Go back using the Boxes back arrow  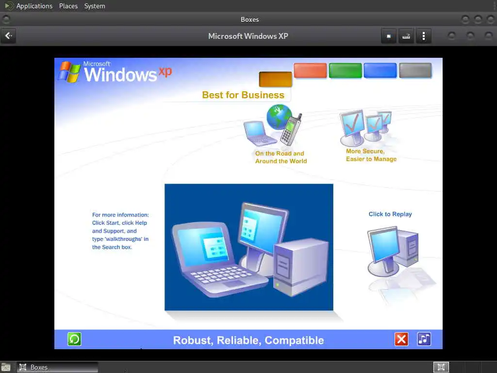tap(9, 36)
